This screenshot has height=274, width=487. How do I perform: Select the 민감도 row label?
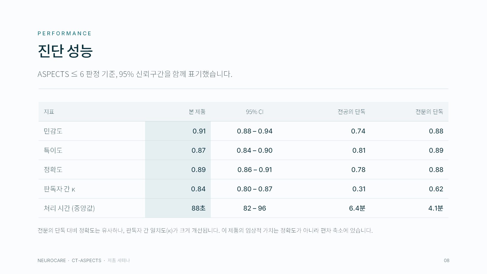tap(53, 131)
